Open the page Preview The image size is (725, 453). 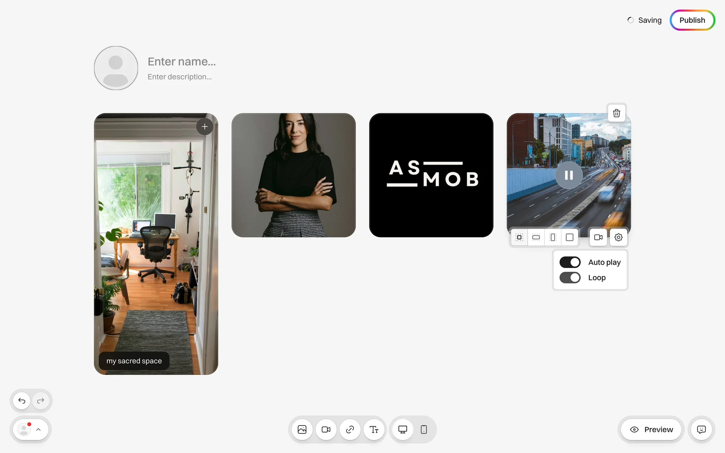652,430
